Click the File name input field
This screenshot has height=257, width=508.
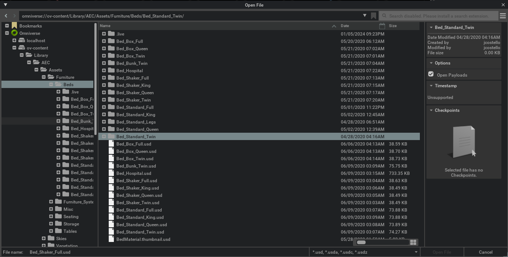pos(167,252)
